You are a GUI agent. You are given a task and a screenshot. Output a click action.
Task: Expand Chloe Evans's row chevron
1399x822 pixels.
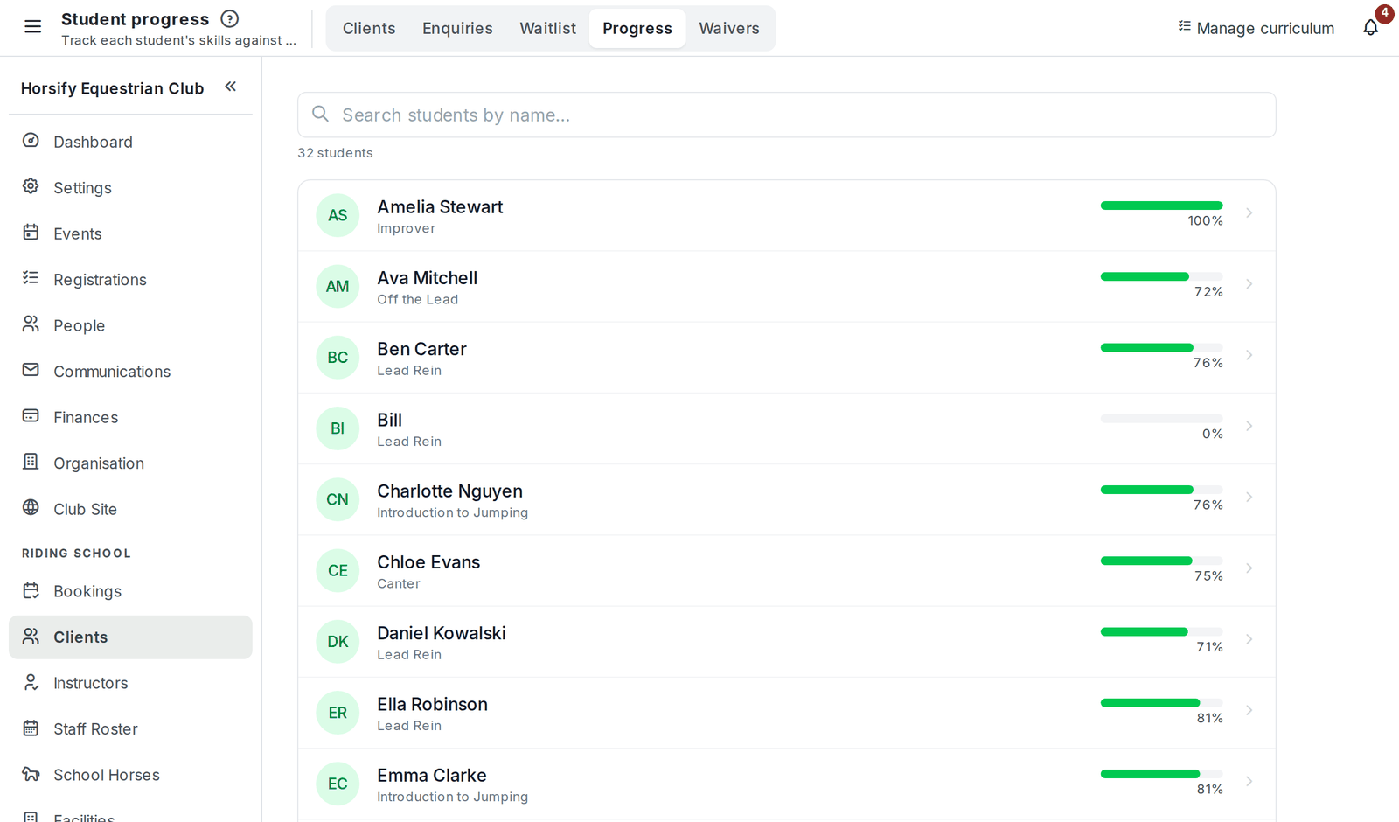[1249, 568]
